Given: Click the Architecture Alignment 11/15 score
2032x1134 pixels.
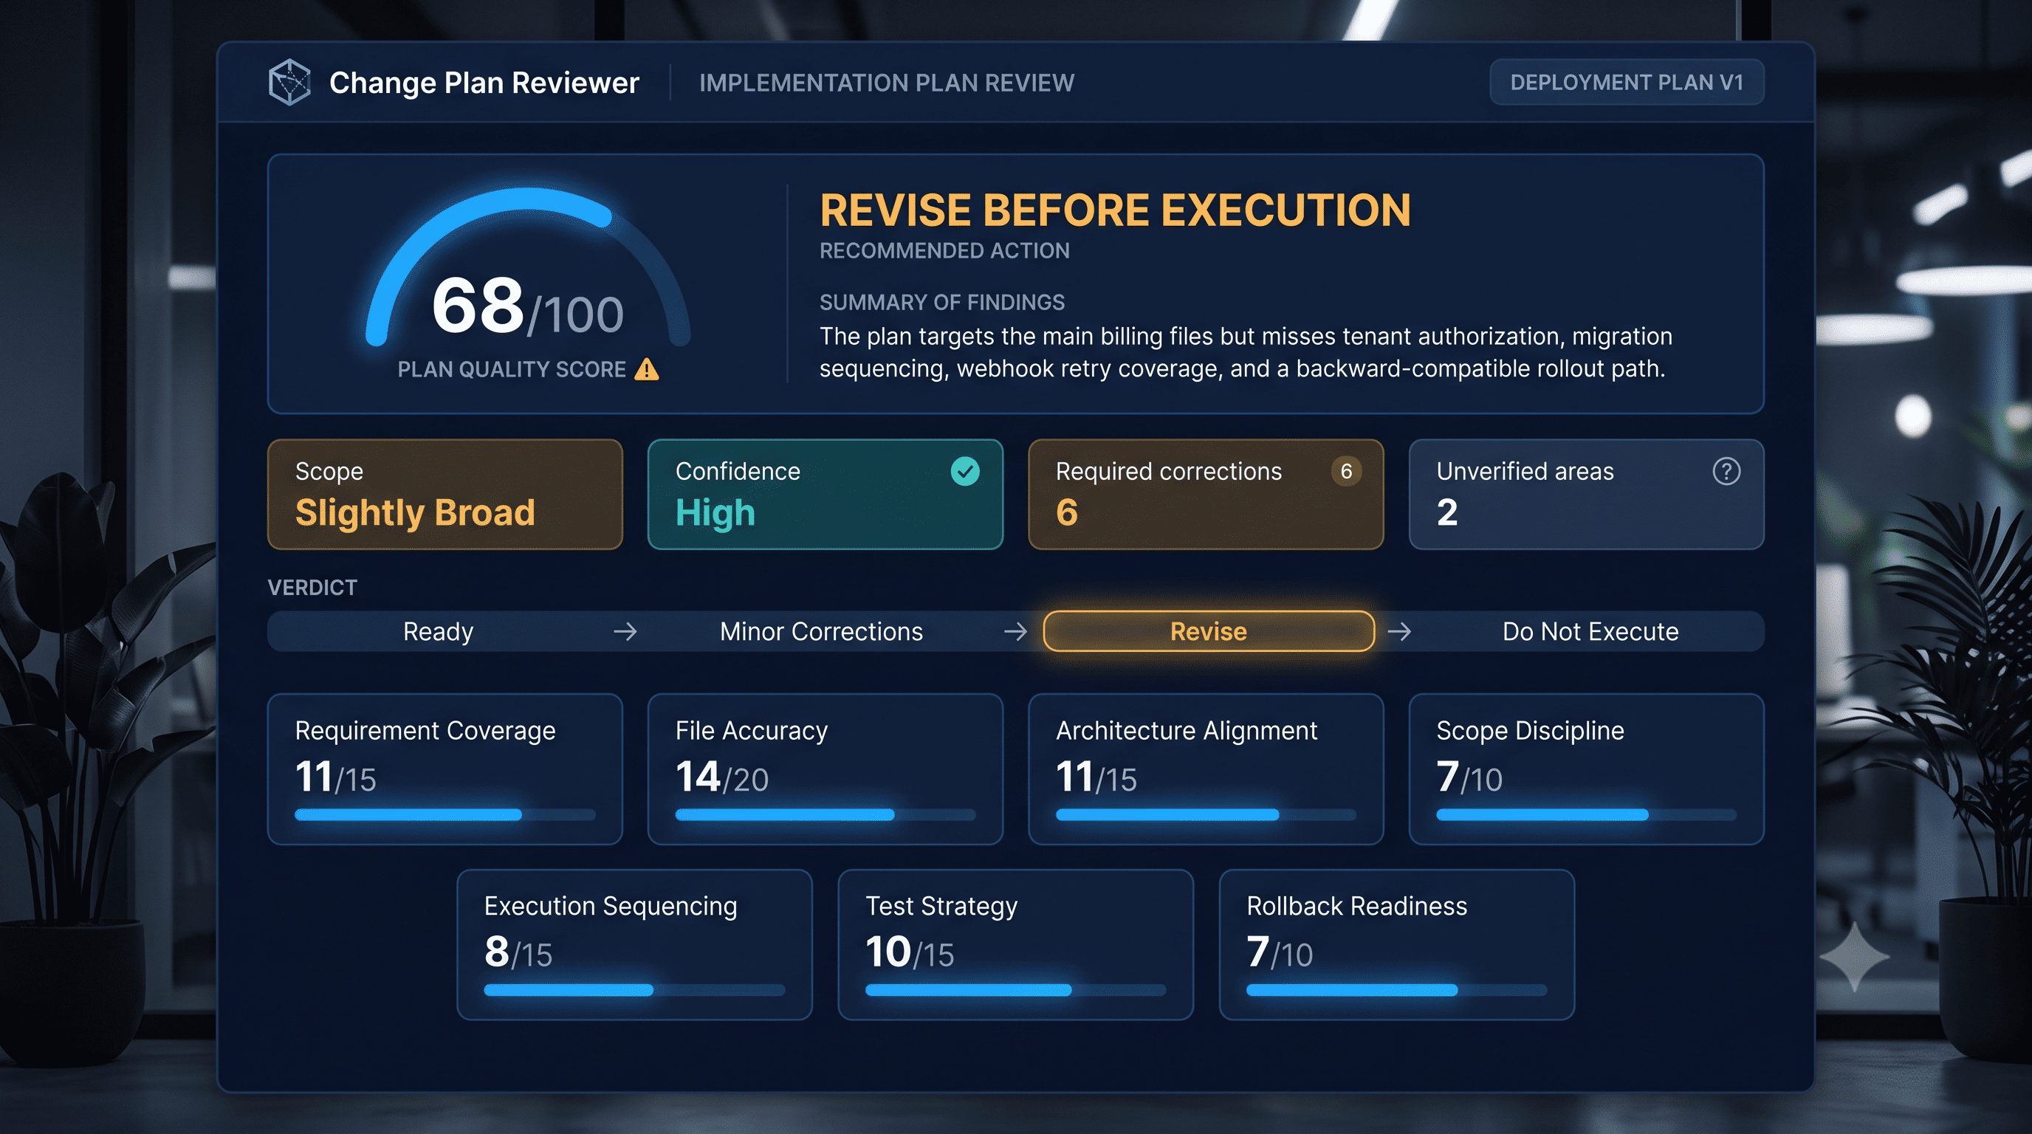Looking at the screenshot, I should [x=1096, y=777].
